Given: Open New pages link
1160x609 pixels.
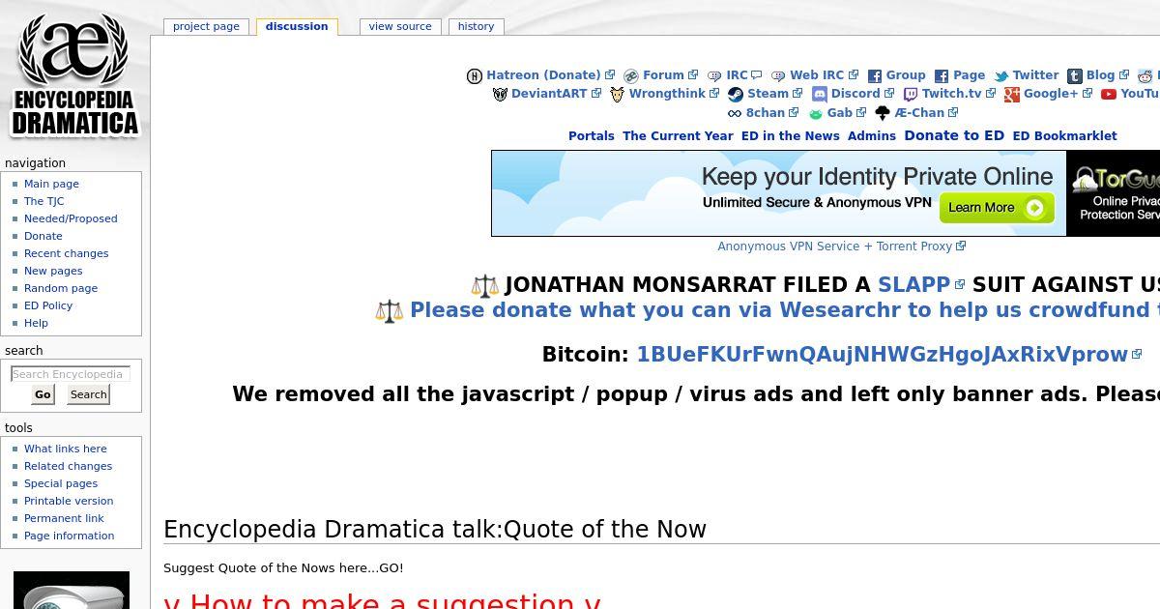Looking at the screenshot, I should (53, 271).
